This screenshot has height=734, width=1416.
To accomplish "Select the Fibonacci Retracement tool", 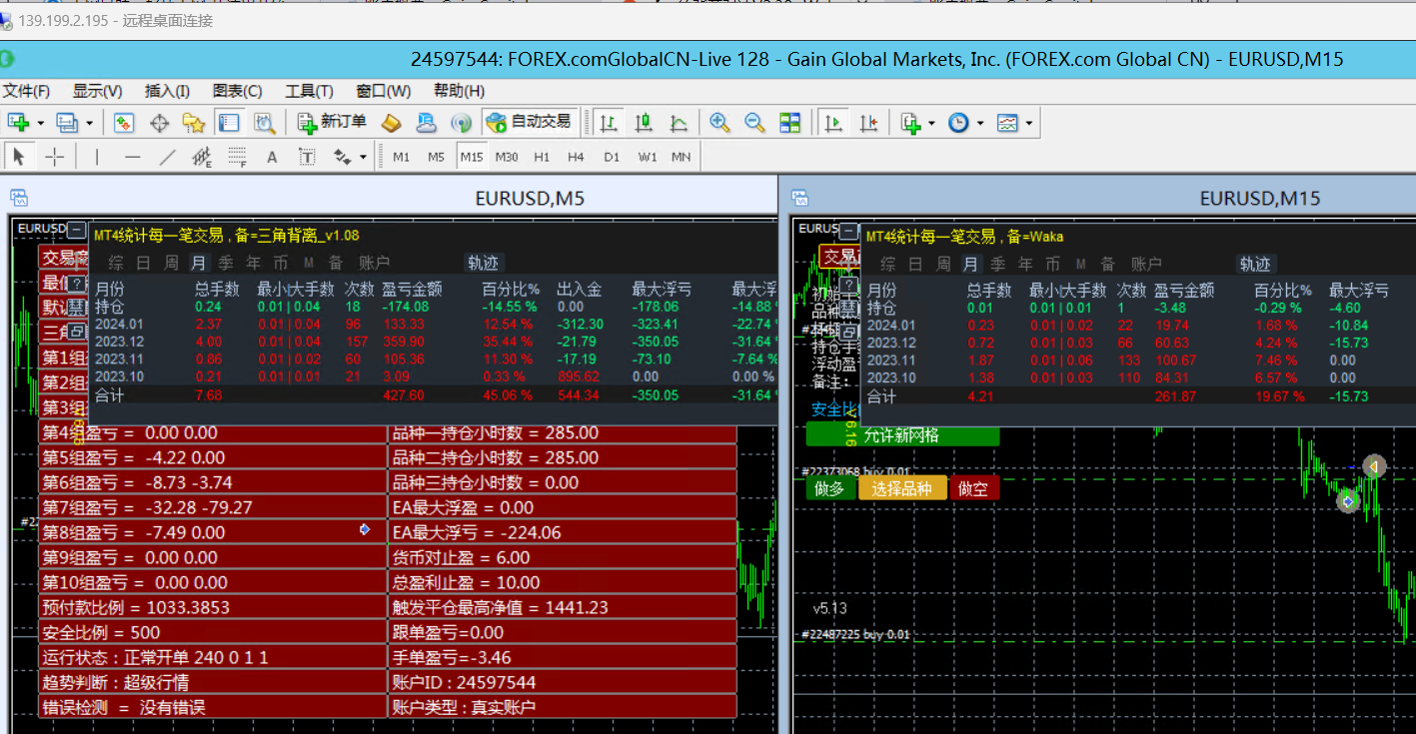I will coord(237,157).
